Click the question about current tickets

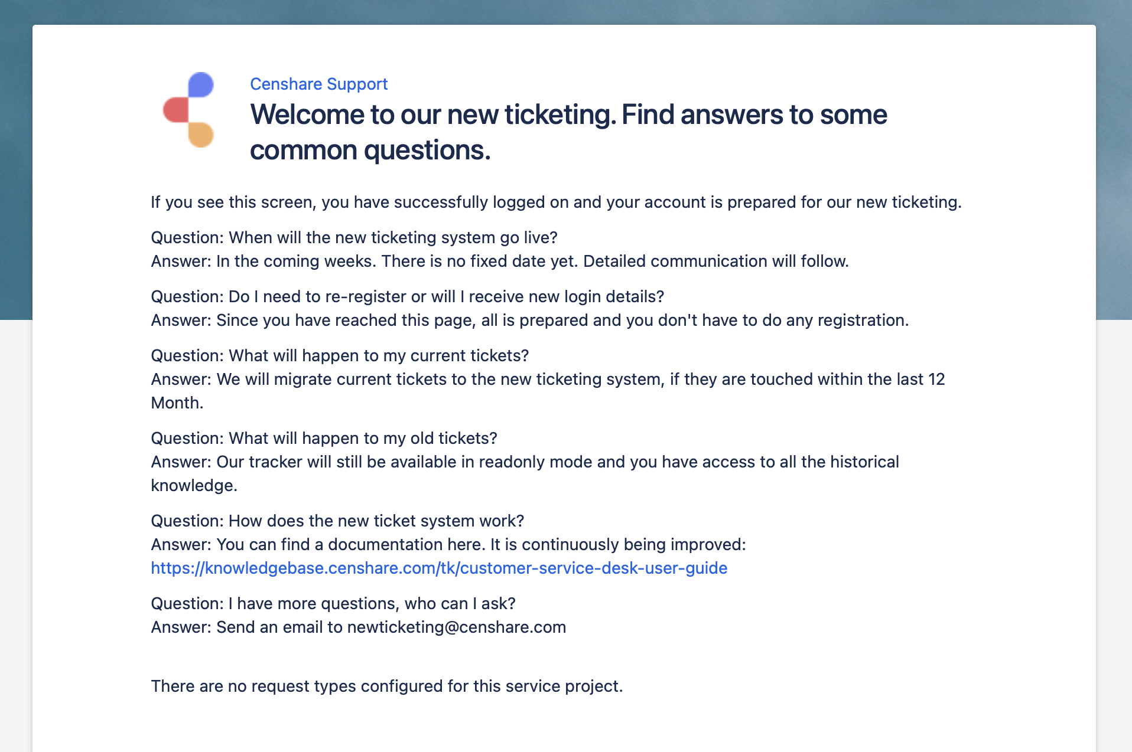(340, 355)
